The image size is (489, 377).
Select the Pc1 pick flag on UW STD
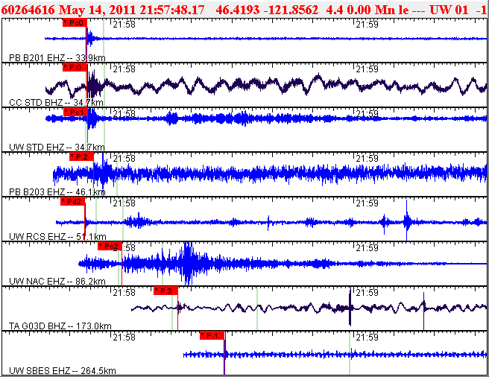click(x=75, y=112)
